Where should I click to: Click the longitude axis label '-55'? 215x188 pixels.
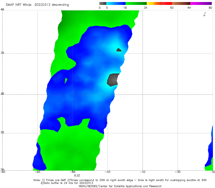(37, 172)
